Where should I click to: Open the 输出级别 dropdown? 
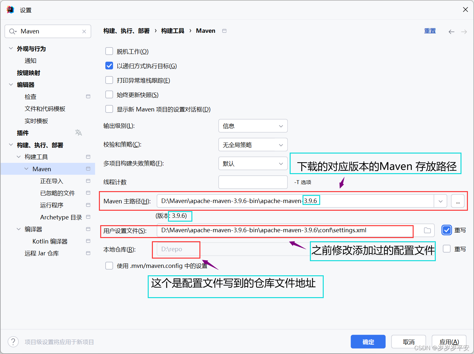tap(253, 126)
